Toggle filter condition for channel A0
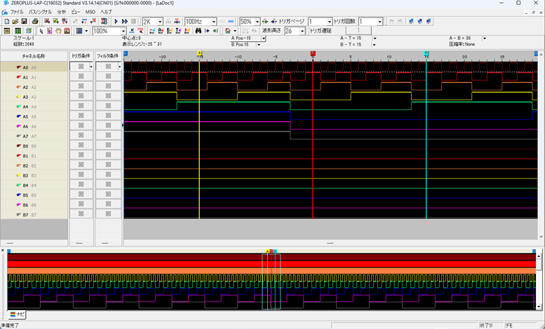545x329 pixels. (108, 66)
